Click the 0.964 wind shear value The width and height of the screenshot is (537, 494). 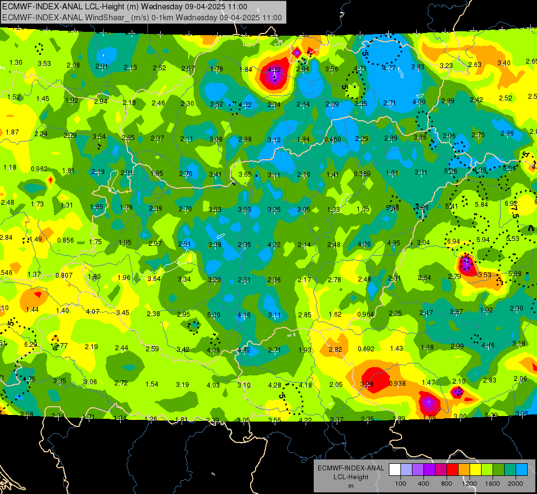click(366, 315)
